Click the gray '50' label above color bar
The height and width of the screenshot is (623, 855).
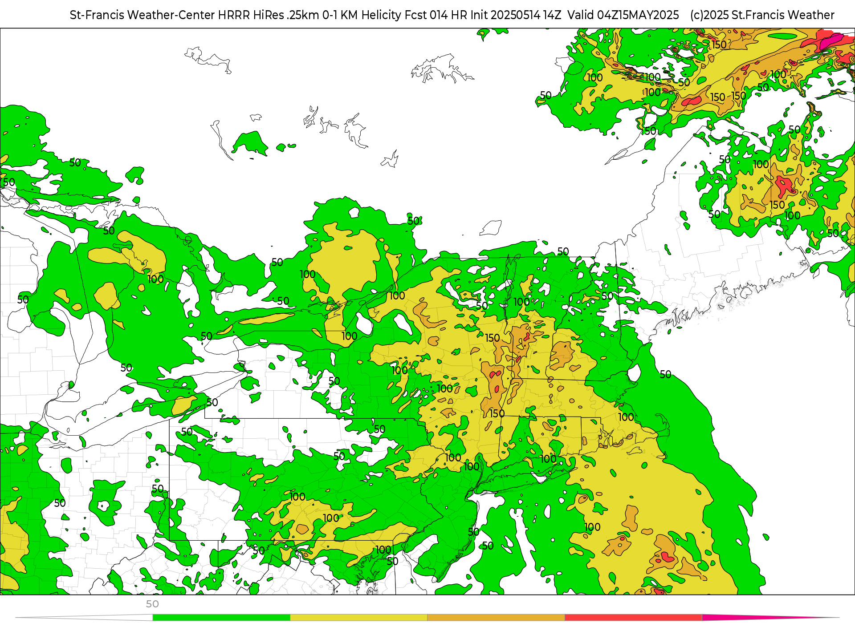152,604
